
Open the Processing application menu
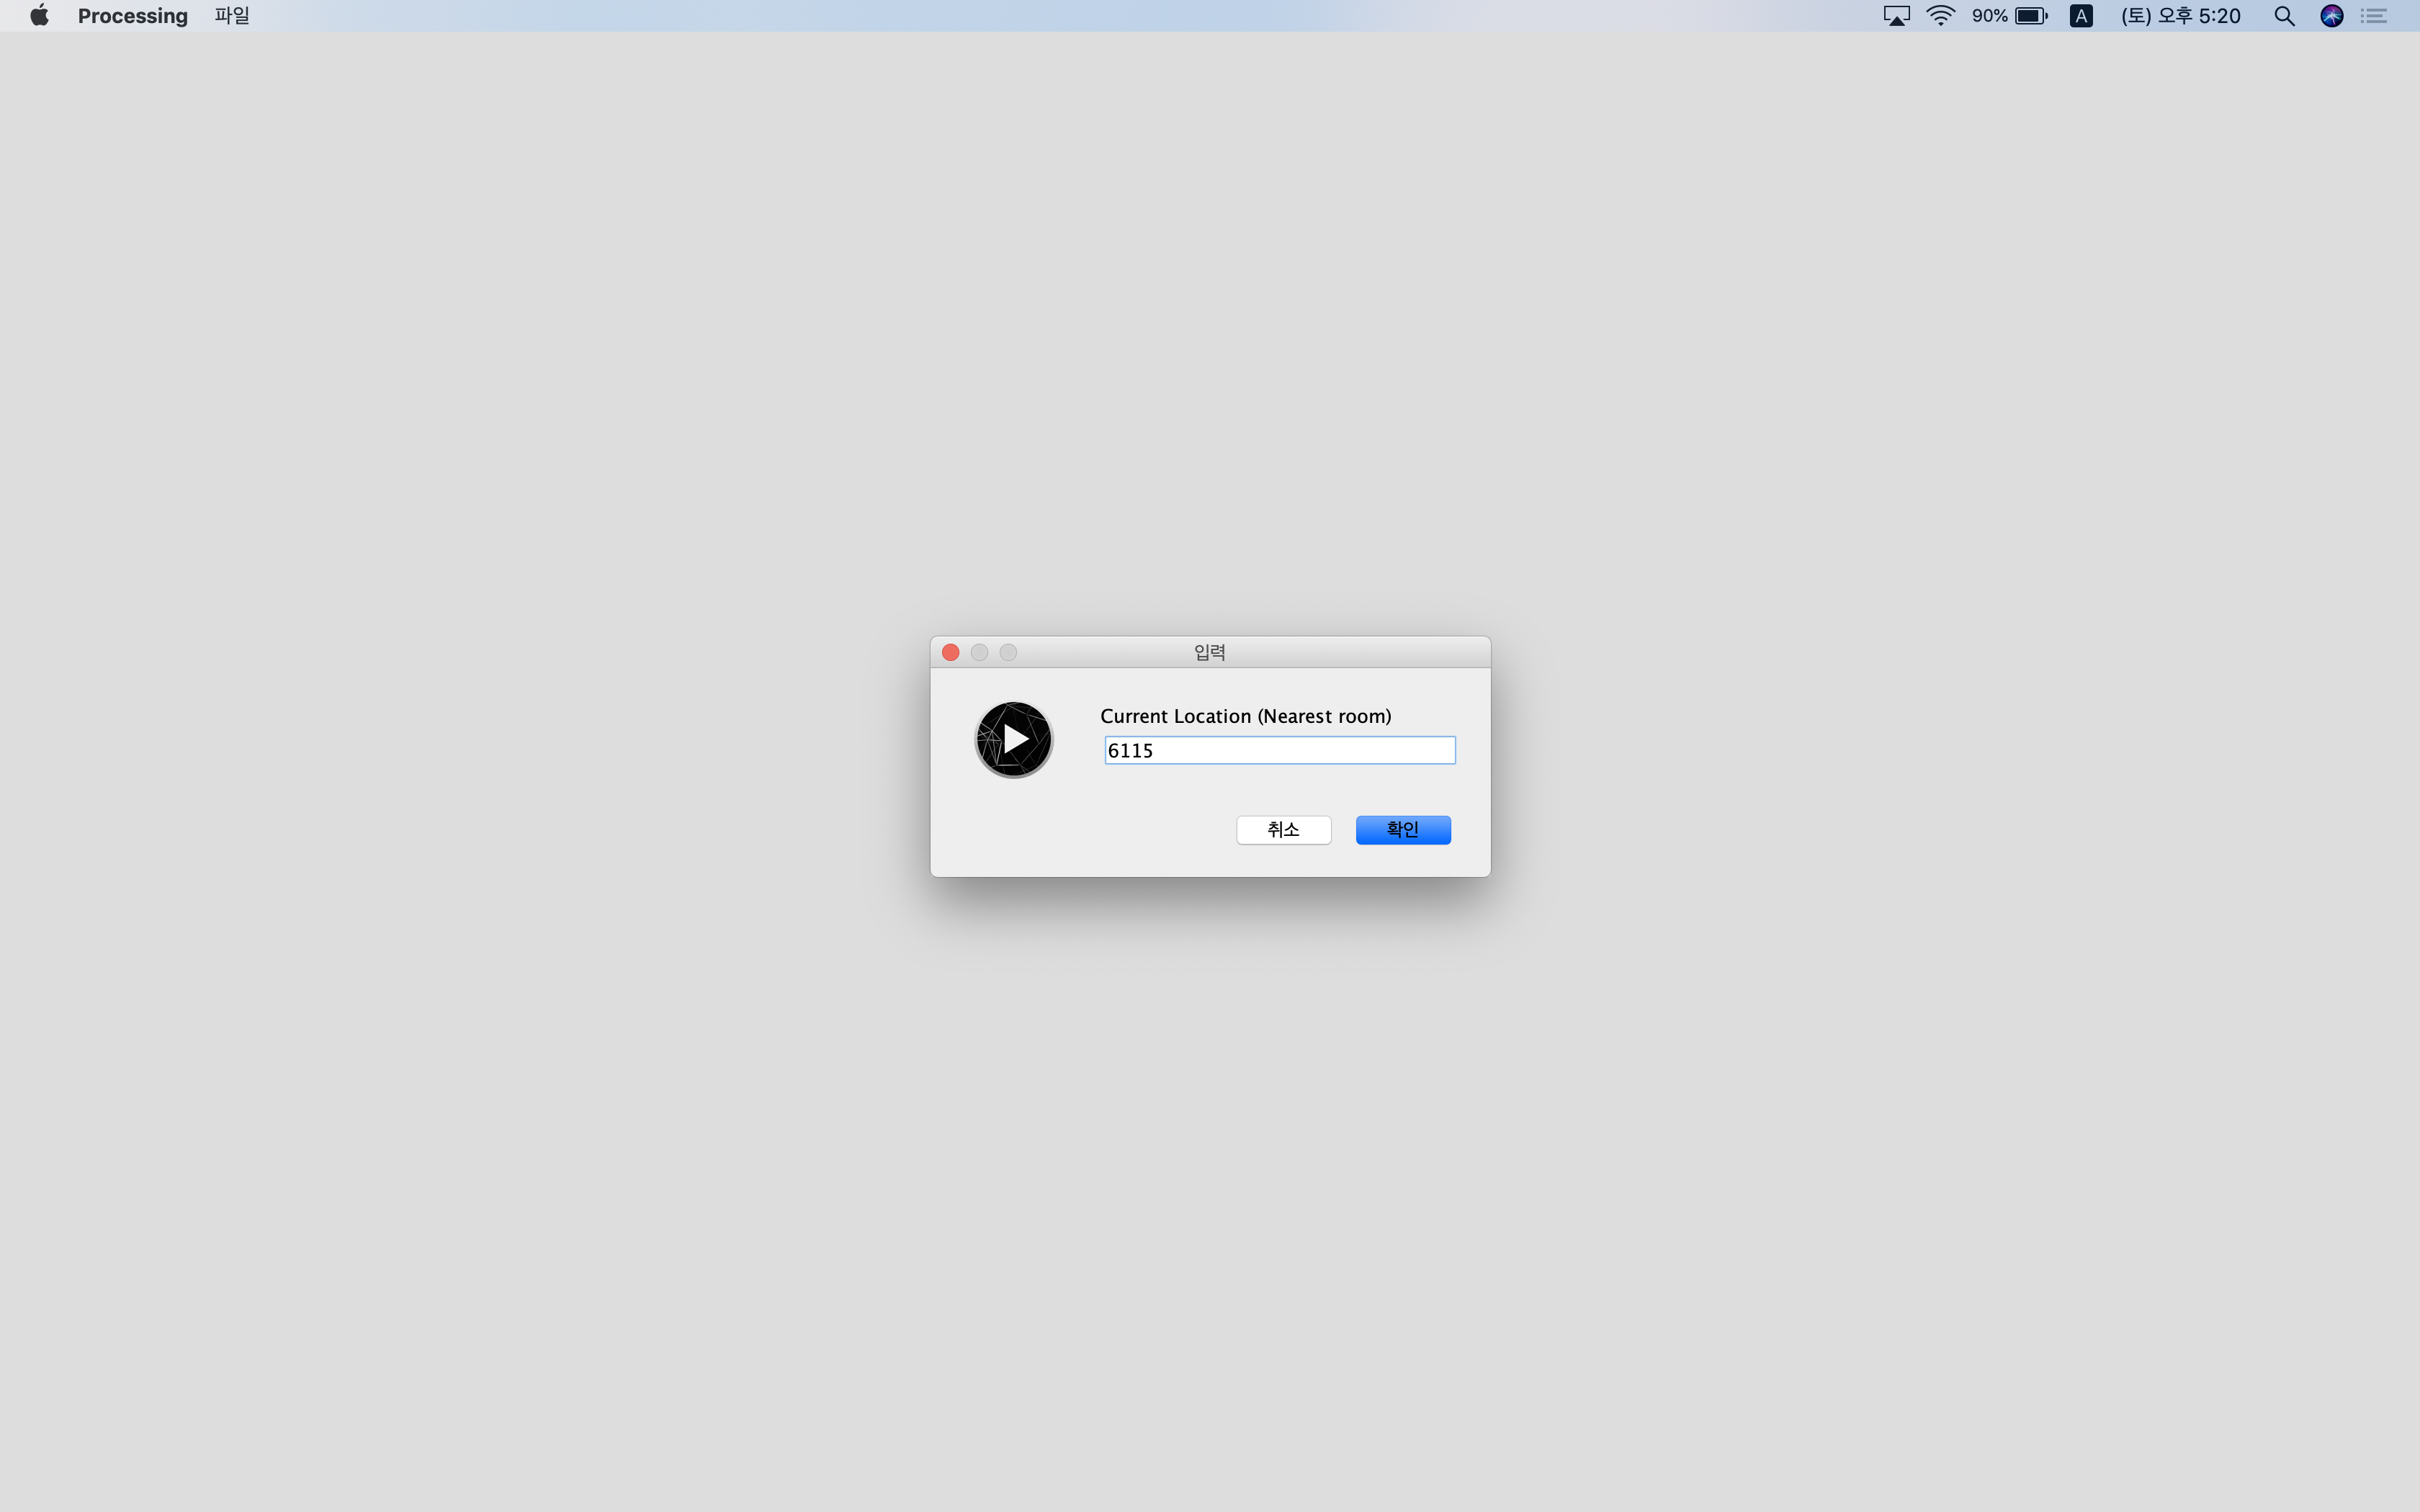(x=132, y=16)
